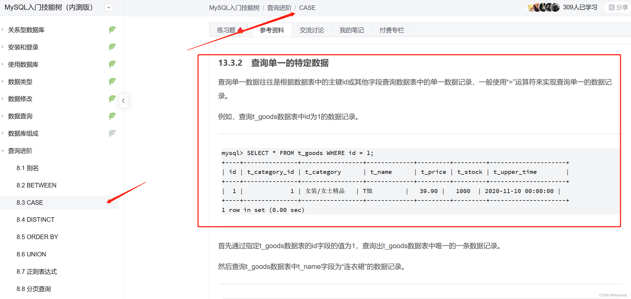The height and width of the screenshot is (299, 631).
Task: Expand 安装和登录 tree arrow
Action: click(x=3, y=47)
